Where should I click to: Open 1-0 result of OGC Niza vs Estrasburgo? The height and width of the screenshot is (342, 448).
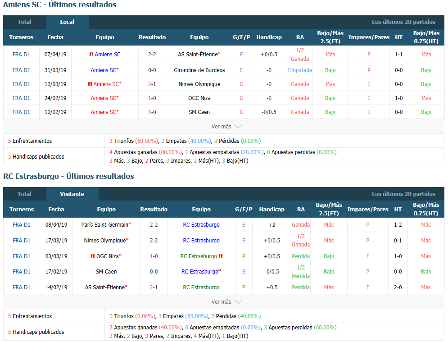point(154,256)
